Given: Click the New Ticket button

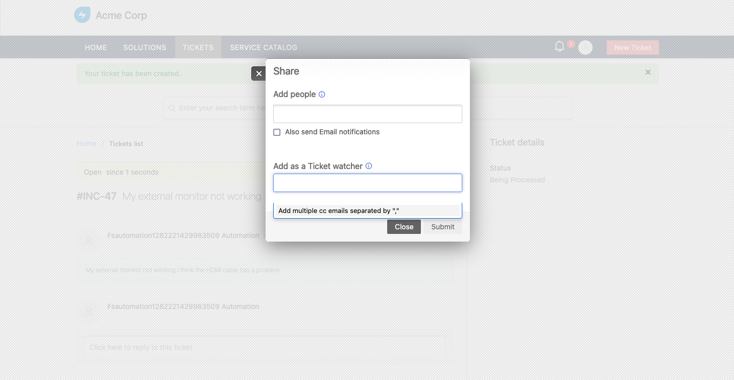Looking at the screenshot, I should click(x=633, y=47).
